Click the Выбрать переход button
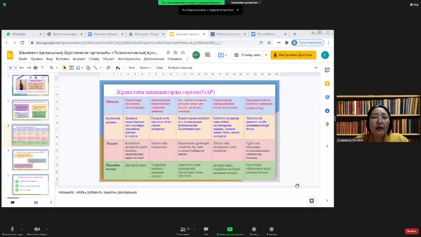 [x=180, y=68]
